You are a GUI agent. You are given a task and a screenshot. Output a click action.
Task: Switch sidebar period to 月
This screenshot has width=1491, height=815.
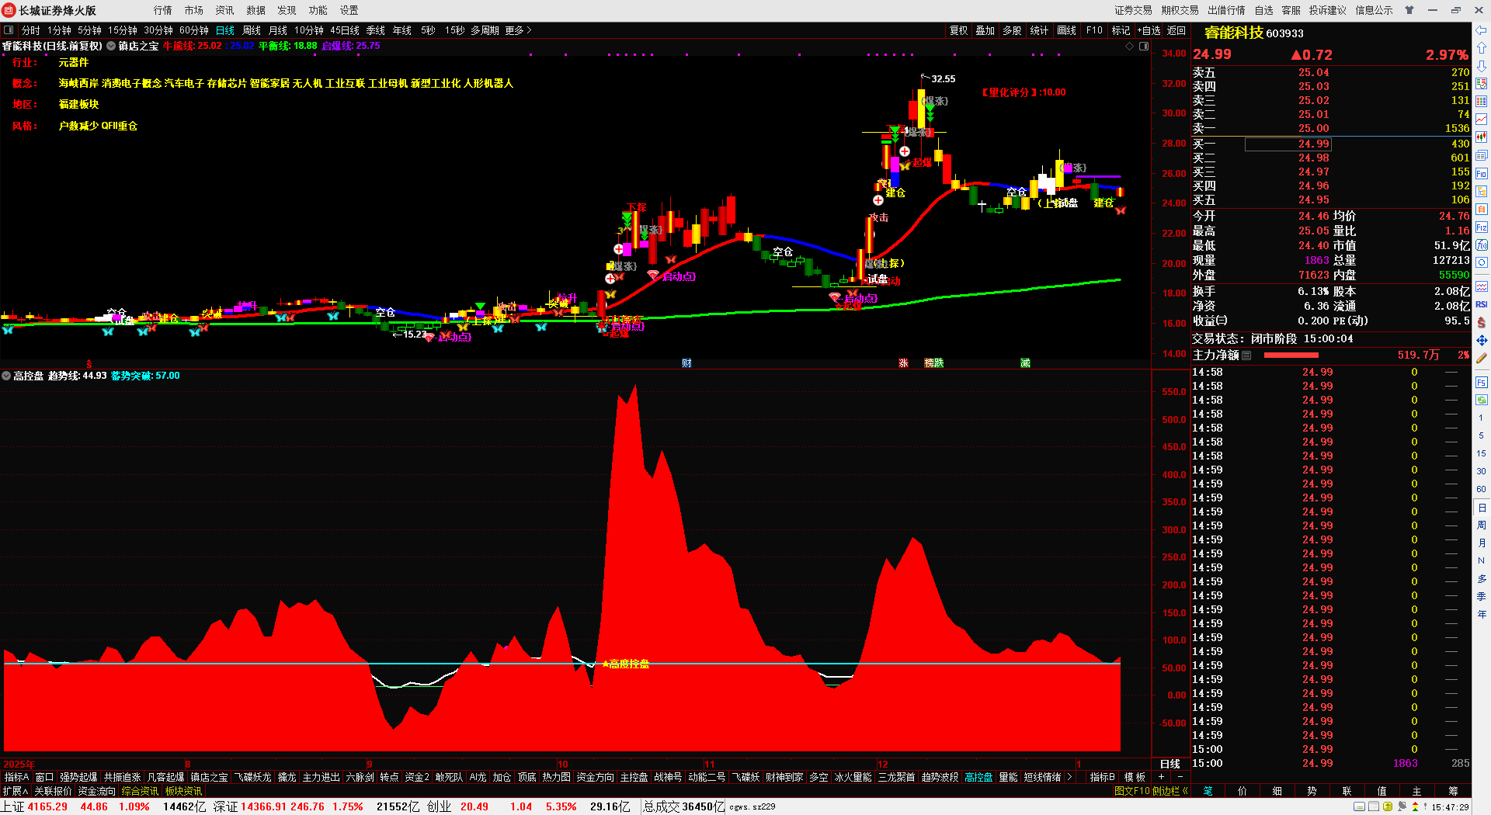[1482, 543]
